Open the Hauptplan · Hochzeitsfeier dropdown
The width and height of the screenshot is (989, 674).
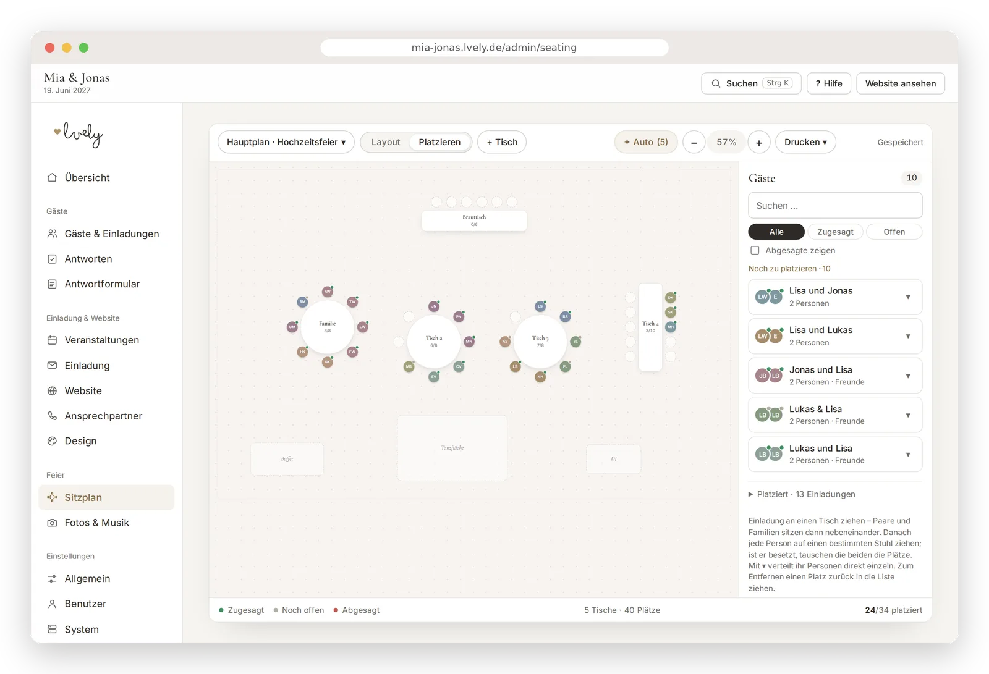tap(286, 142)
